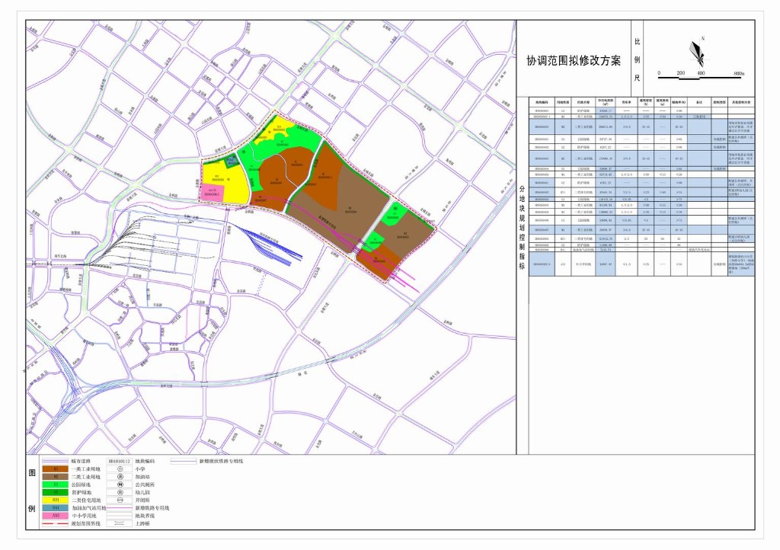Click the 地块编码 sample code box in legend
780x550 pixels.
click(120, 462)
